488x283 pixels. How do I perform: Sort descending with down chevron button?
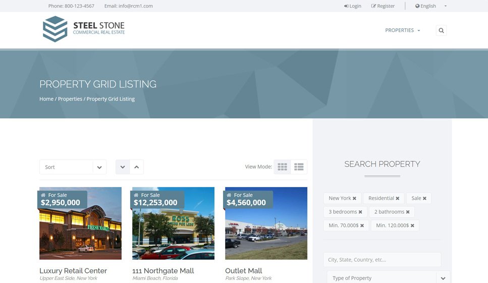tap(123, 167)
